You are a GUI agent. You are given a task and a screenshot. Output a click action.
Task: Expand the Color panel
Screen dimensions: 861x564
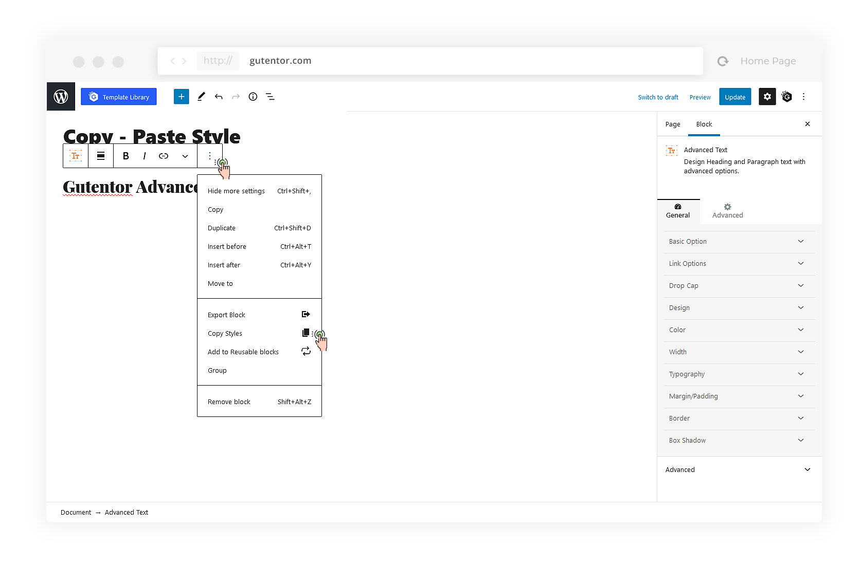[x=739, y=330]
